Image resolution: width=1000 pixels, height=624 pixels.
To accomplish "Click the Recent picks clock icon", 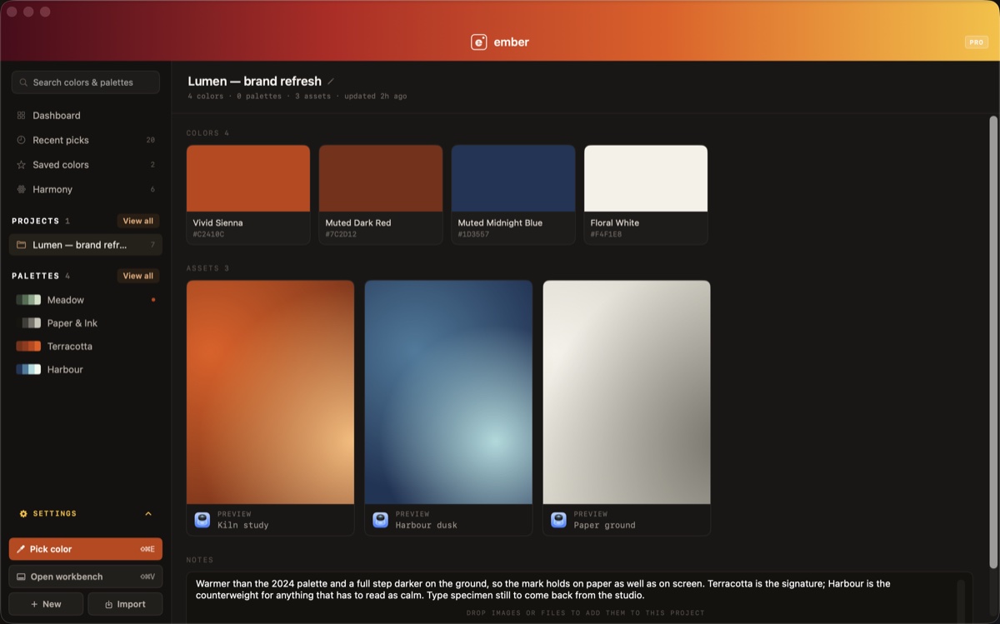I will click(21, 140).
